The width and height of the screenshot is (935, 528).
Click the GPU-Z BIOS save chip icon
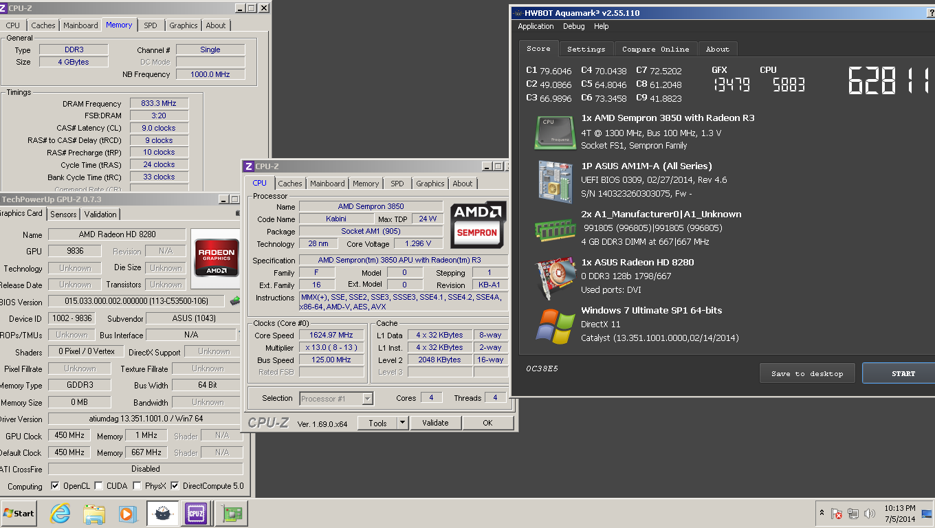[235, 300]
